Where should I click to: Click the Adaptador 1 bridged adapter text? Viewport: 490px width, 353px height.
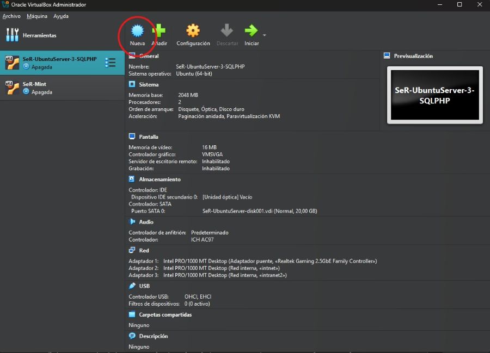click(270, 261)
